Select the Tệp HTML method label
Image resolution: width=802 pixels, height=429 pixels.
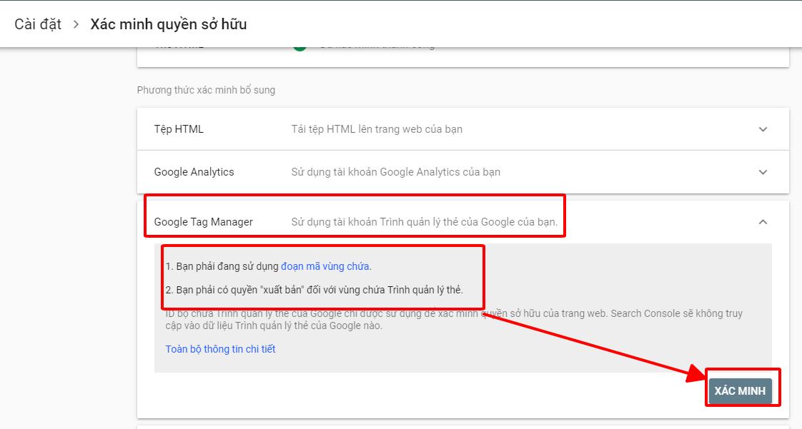coord(179,129)
